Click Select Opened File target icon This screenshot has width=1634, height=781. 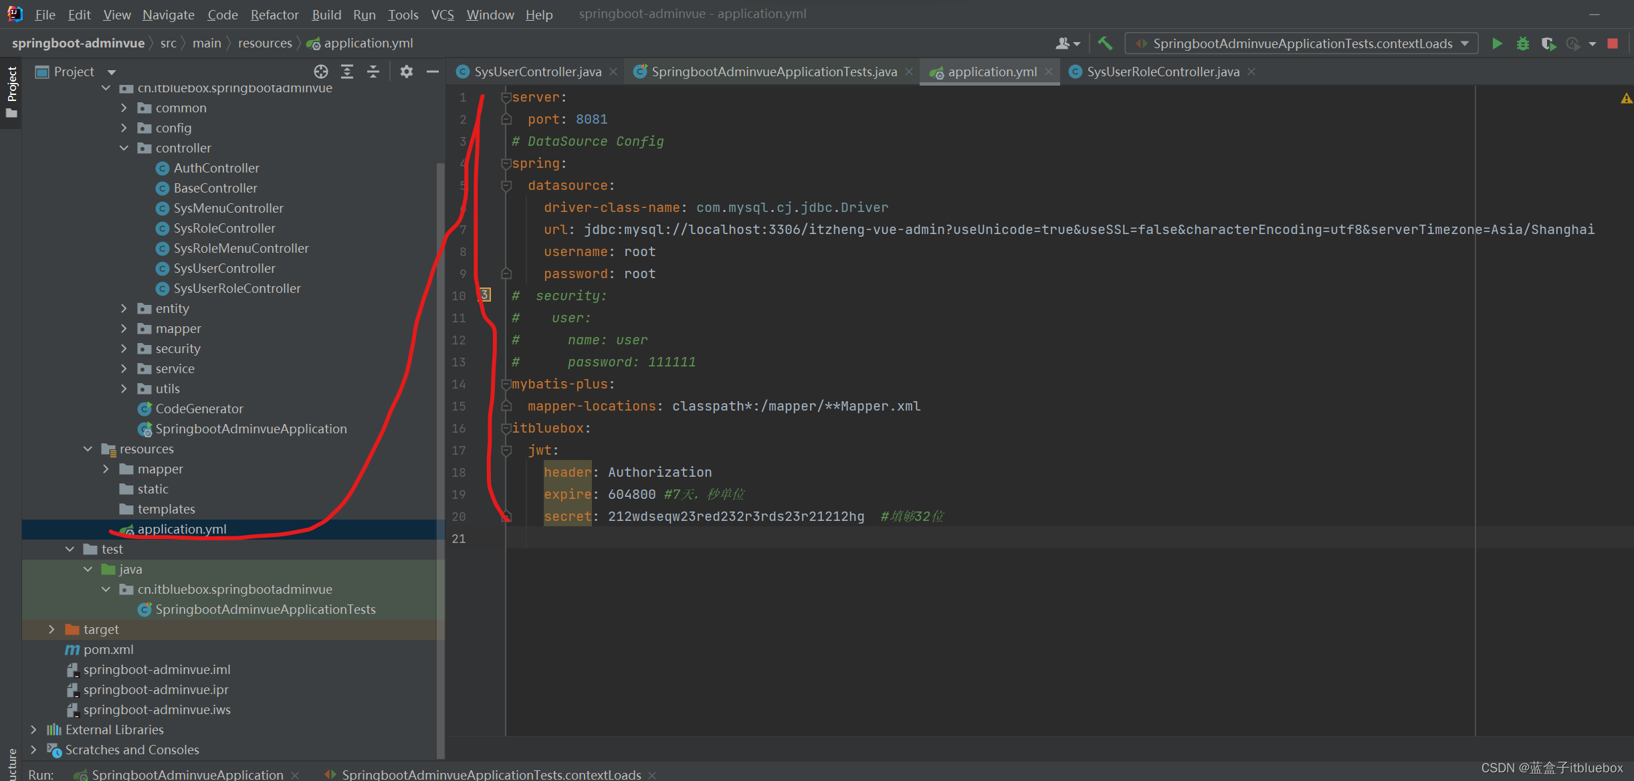[x=321, y=72]
